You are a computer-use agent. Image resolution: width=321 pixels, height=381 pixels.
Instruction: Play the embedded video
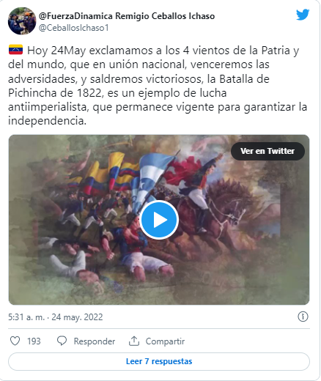click(159, 220)
